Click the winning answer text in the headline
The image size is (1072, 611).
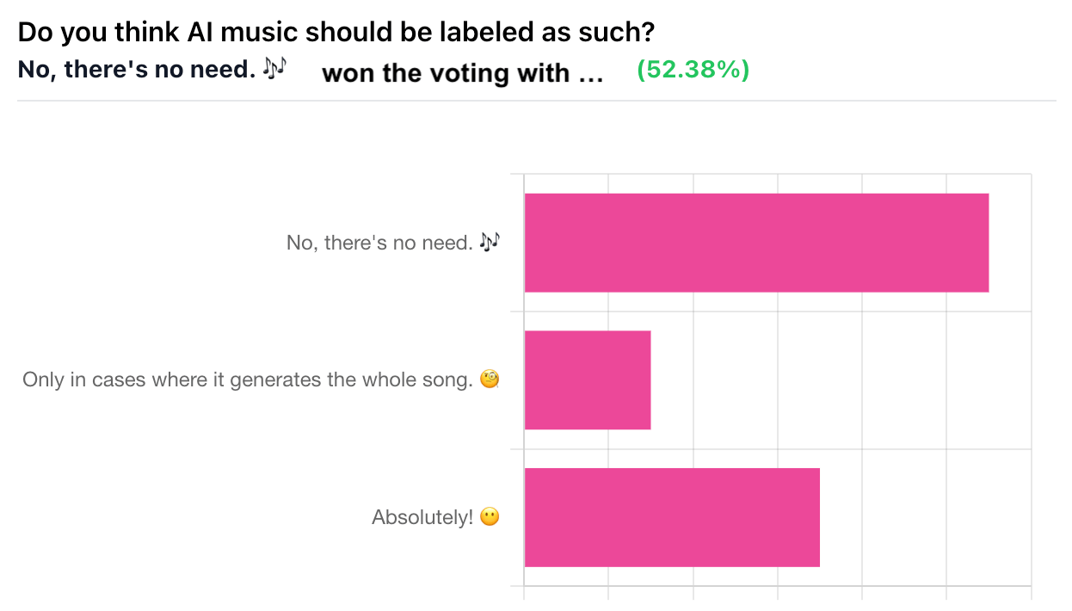pyautogui.click(x=137, y=70)
